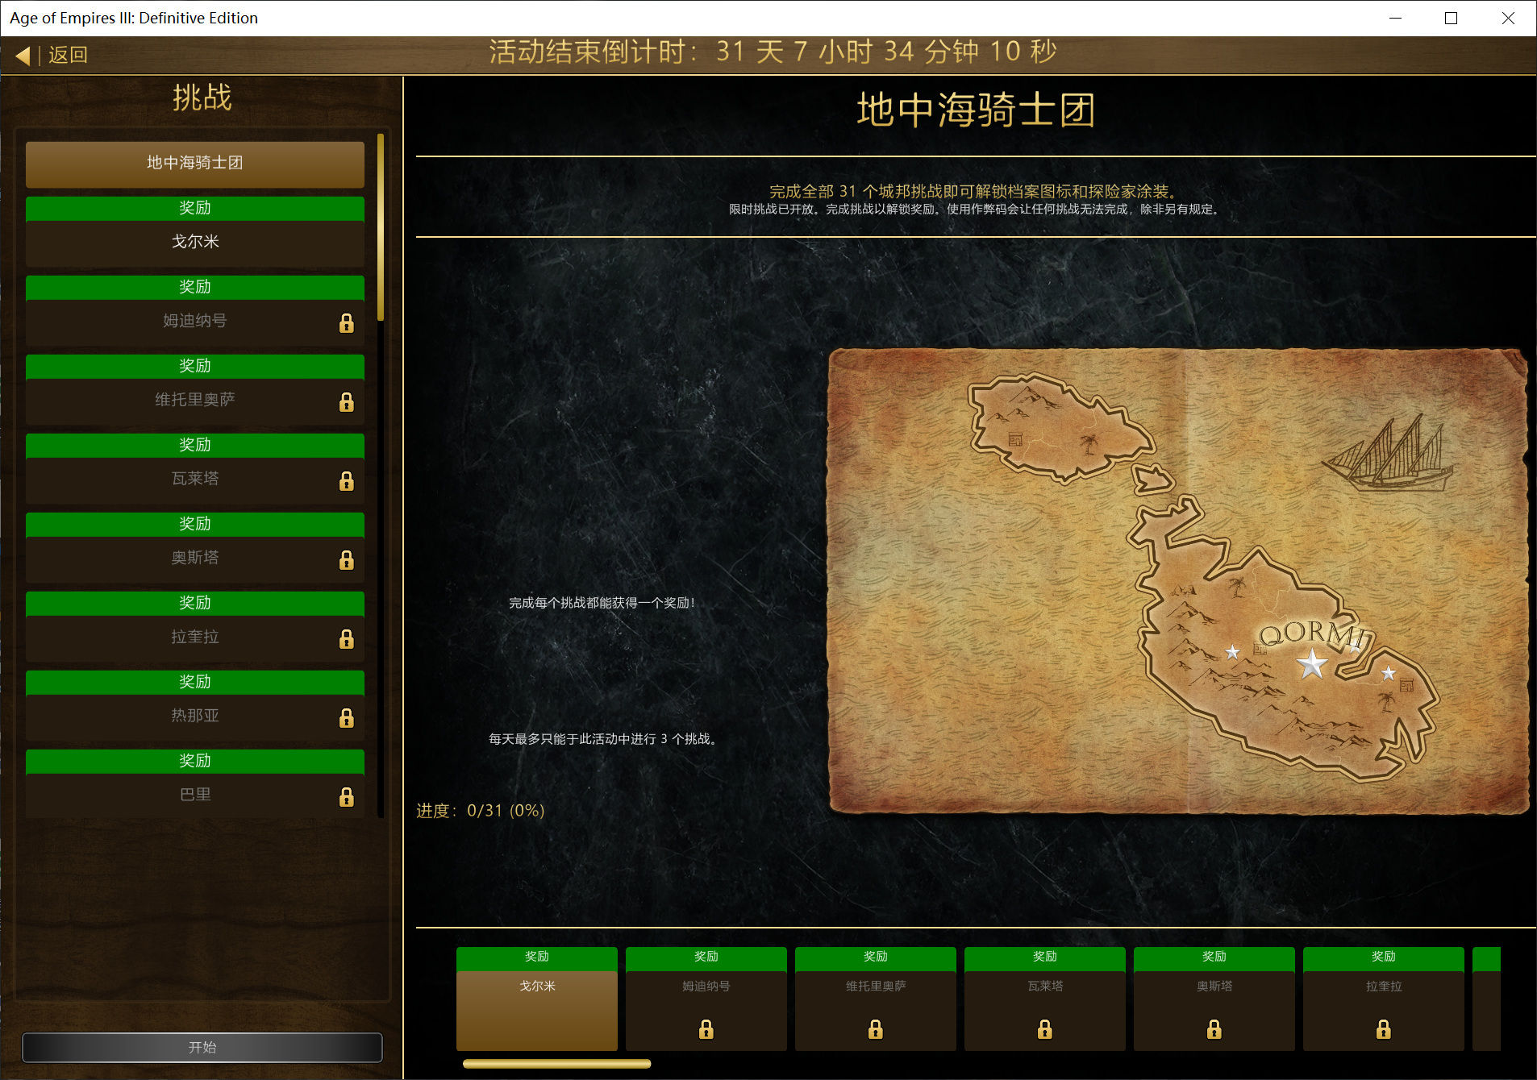Select the 拉奎拉 card name in the bottom row
Image resolution: width=1537 pixels, height=1080 pixels.
click(x=1384, y=987)
